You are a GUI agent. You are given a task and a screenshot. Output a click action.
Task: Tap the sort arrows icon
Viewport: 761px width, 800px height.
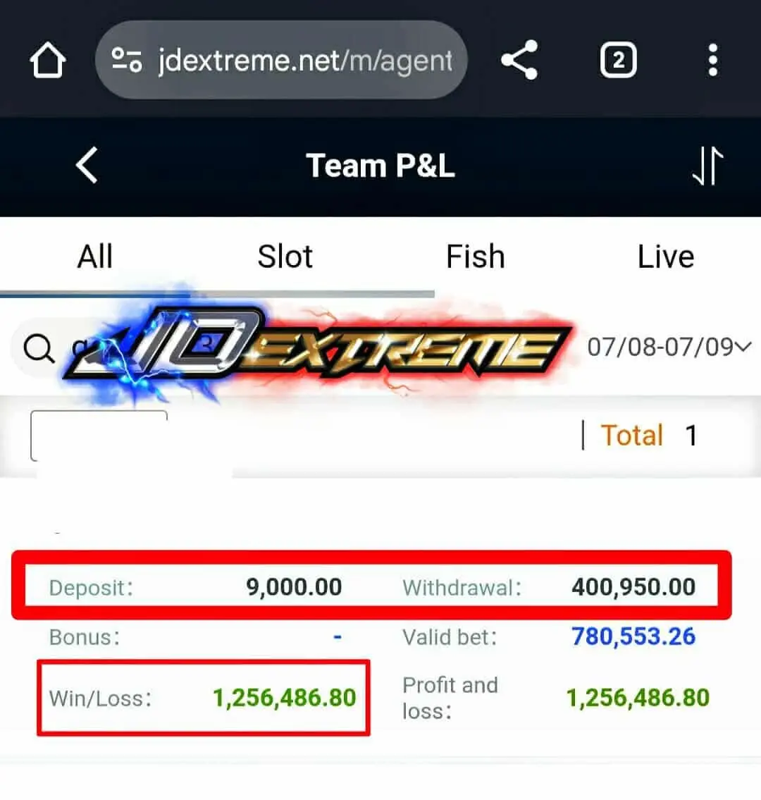(x=708, y=166)
